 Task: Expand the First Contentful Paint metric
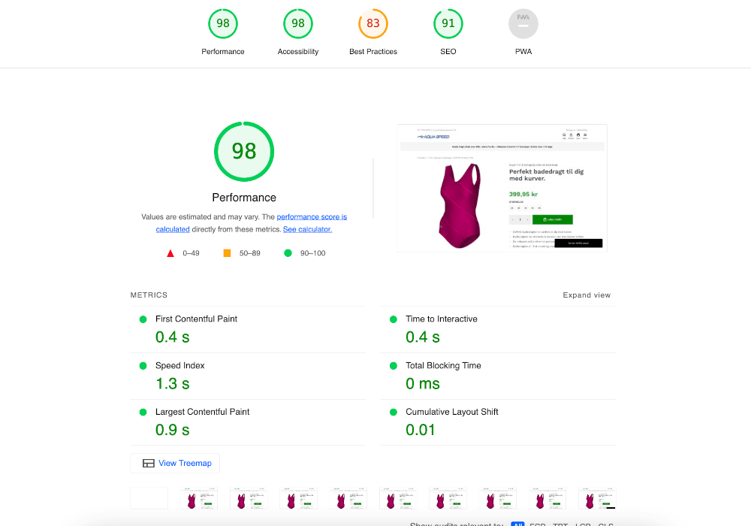(196, 319)
